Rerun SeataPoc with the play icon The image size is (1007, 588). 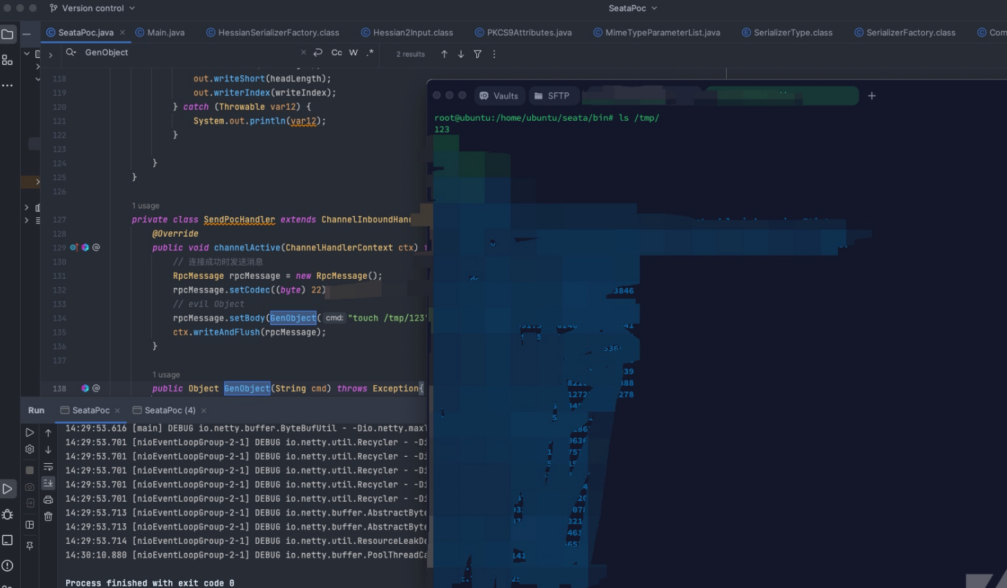[30, 433]
